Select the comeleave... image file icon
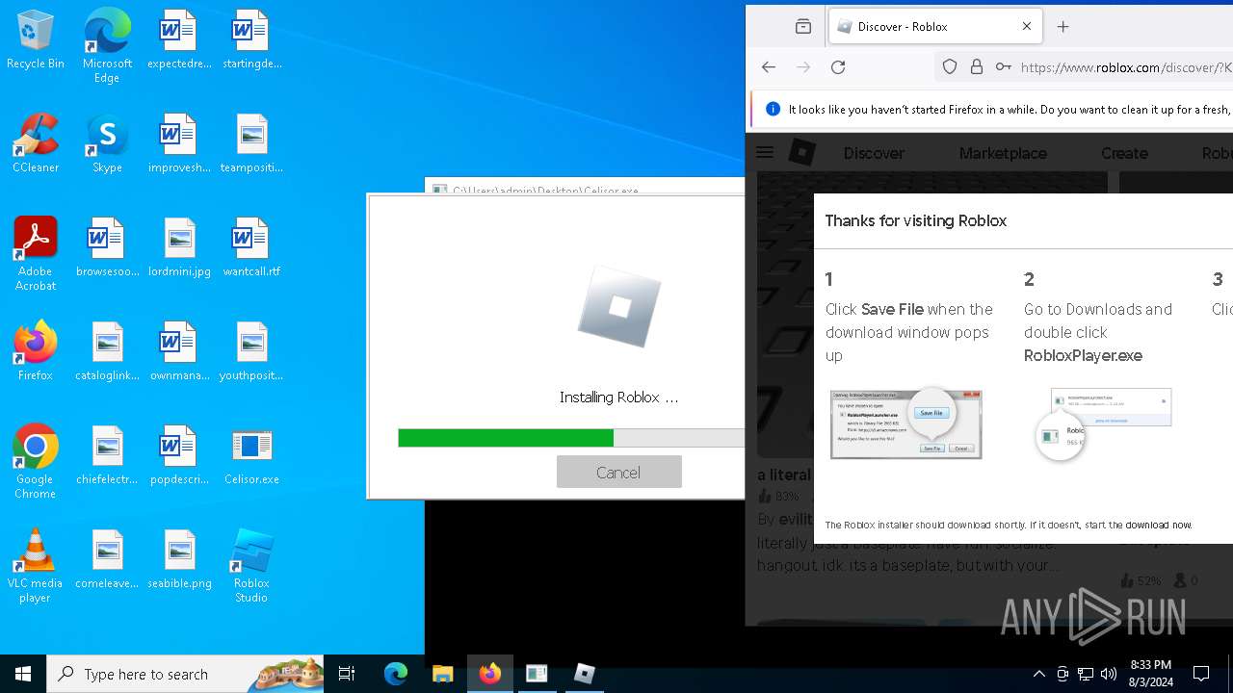The height and width of the screenshot is (693, 1233). coord(107,560)
